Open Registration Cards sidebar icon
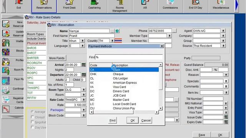 pyautogui.click(x=6, y=100)
